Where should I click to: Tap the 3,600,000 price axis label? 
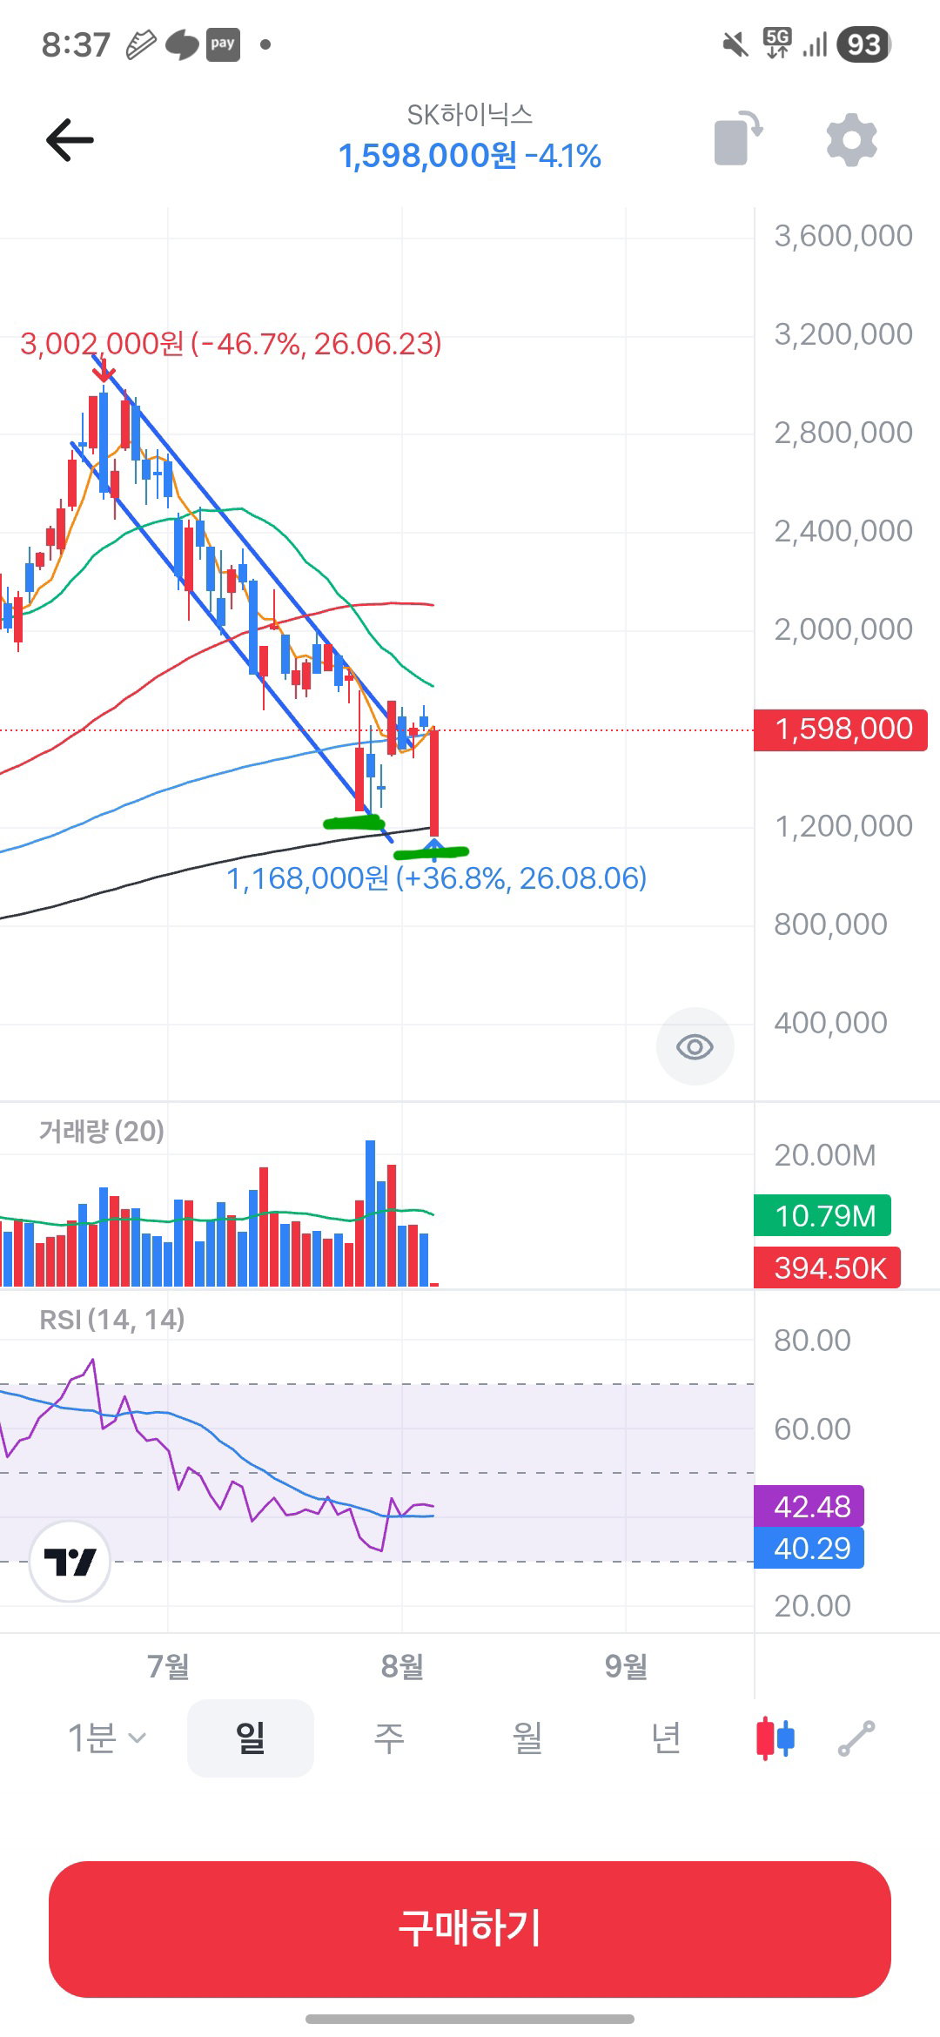(843, 236)
